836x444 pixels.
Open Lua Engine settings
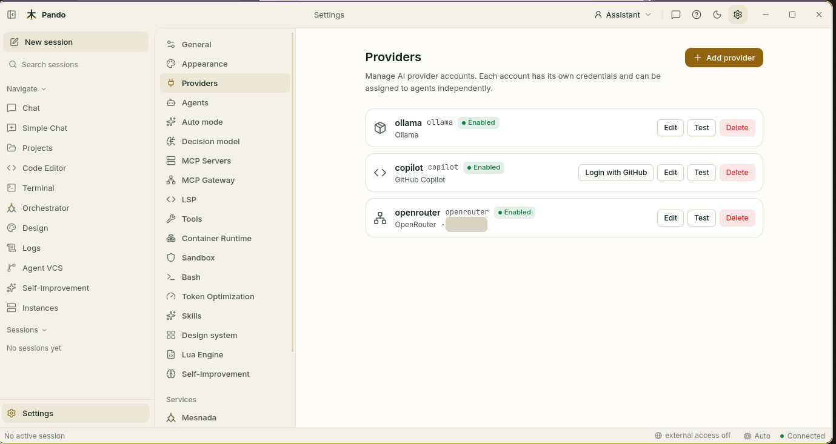225,354
